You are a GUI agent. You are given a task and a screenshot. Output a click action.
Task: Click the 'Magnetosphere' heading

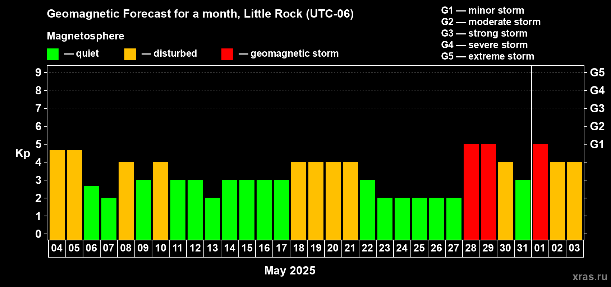(x=86, y=36)
